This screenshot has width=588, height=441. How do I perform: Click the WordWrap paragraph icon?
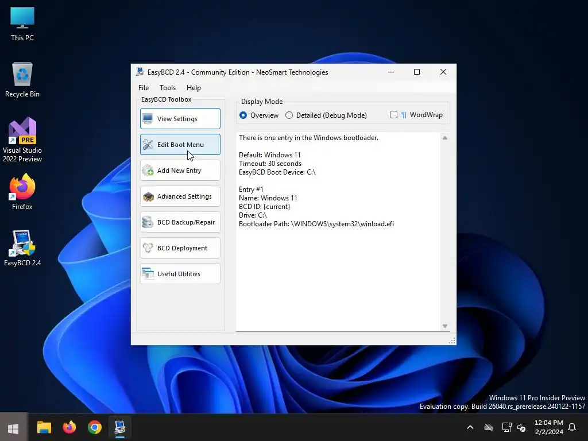click(404, 115)
